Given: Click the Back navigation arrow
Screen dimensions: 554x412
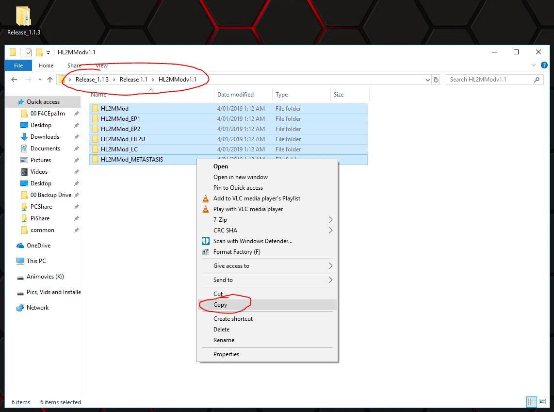Looking at the screenshot, I should [14, 80].
